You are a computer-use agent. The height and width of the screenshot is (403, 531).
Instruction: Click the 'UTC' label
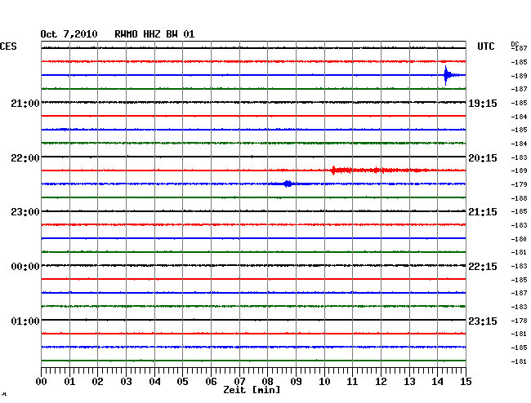(485, 46)
